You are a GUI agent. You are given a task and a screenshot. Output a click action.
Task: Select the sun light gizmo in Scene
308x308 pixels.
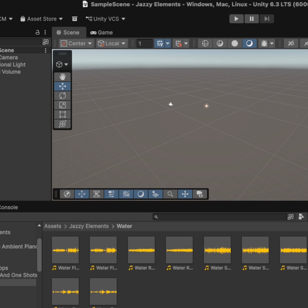coord(206,106)
